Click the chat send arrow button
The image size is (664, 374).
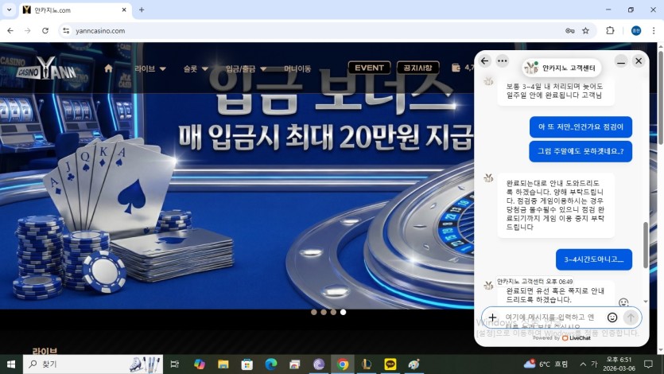(631, 318)
